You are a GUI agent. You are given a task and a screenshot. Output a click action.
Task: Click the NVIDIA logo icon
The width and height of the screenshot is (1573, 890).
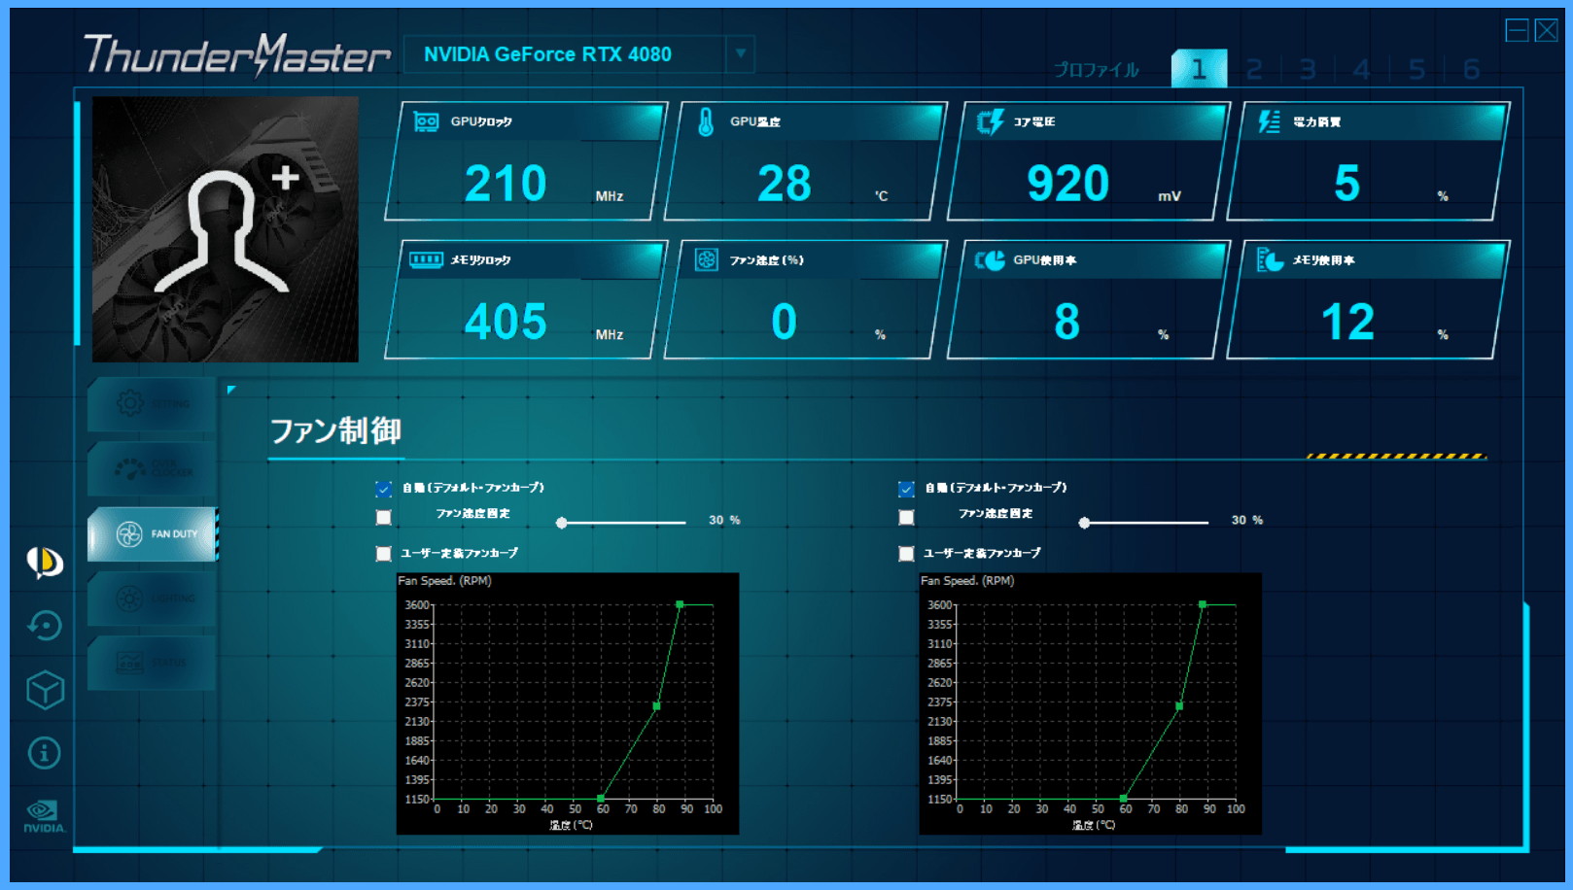click(x=45, y=816)
